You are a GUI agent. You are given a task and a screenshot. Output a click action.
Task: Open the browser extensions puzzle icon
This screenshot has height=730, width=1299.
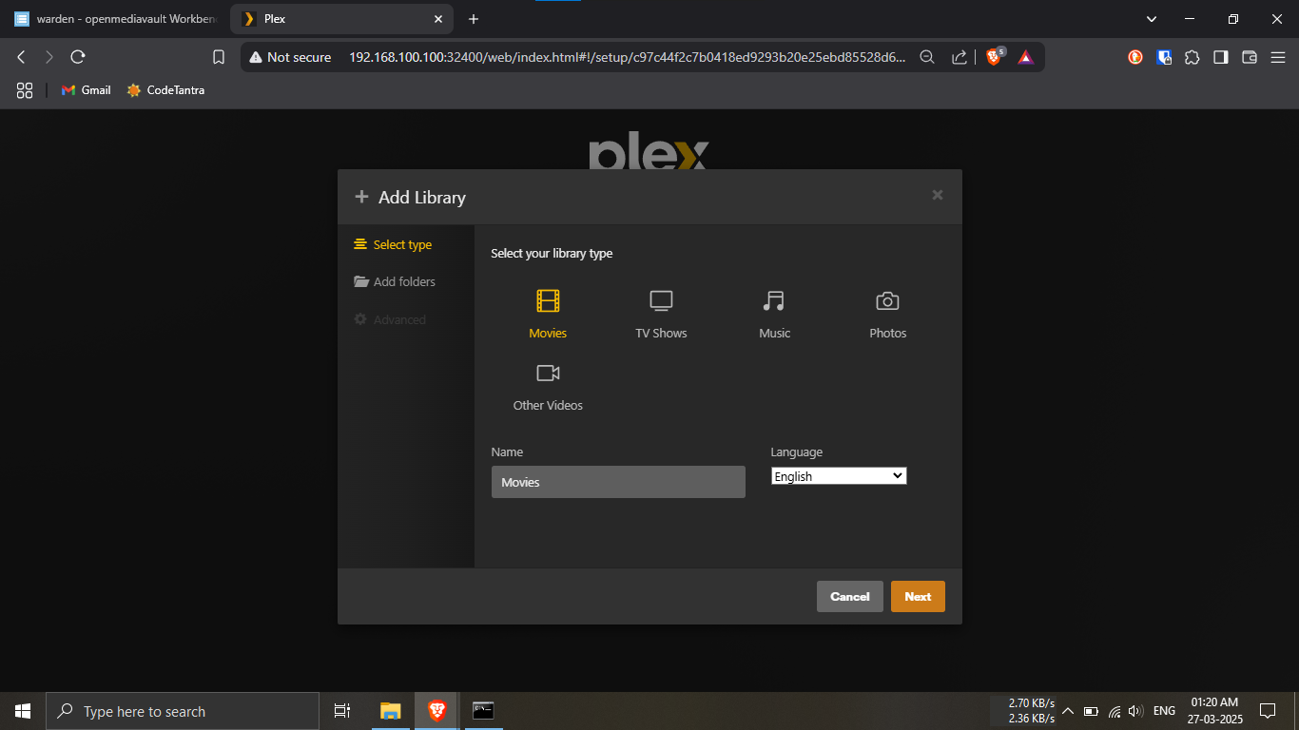click(1192, 57)
